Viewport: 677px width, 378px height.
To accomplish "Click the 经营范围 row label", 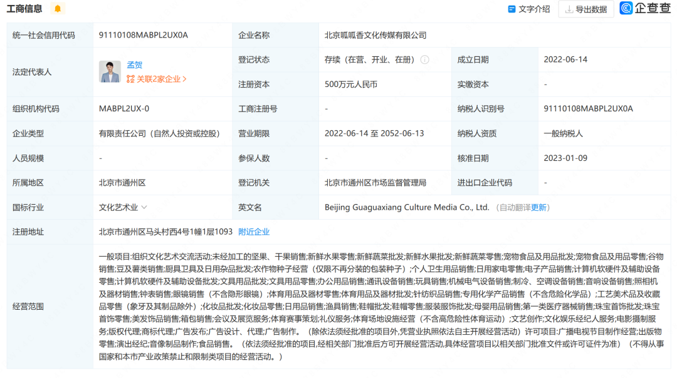I will coord(28,307).
